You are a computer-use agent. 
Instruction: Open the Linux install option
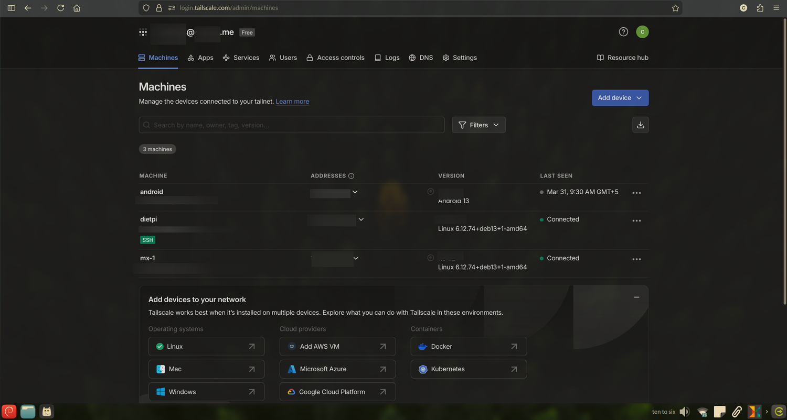click(207, 347)
